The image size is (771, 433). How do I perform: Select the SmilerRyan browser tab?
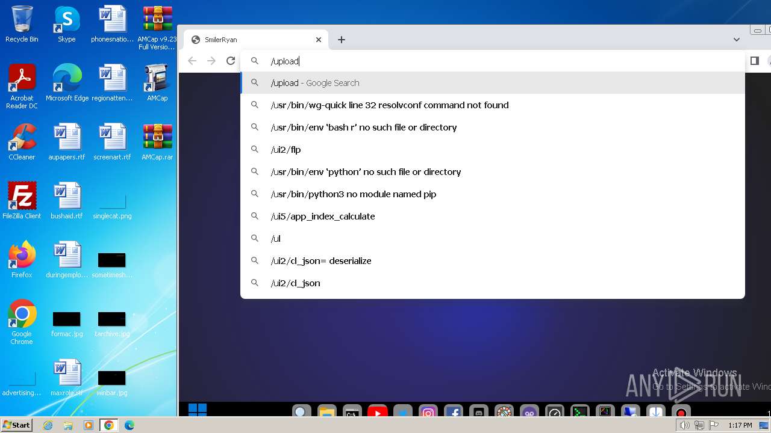256,40
